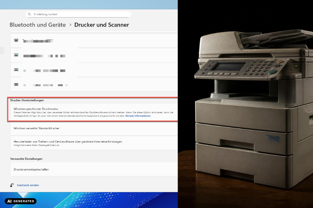
Task: Click the feedback icon beside Feedback senden
Action: point(12,185)
